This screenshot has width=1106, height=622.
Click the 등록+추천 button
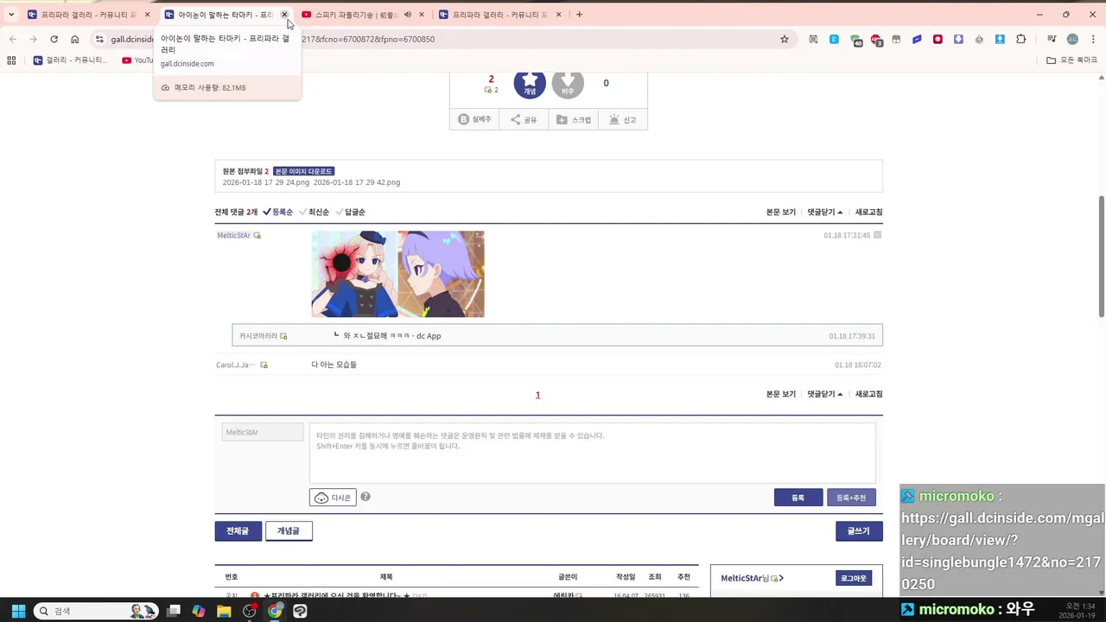(x=851, y=498)
